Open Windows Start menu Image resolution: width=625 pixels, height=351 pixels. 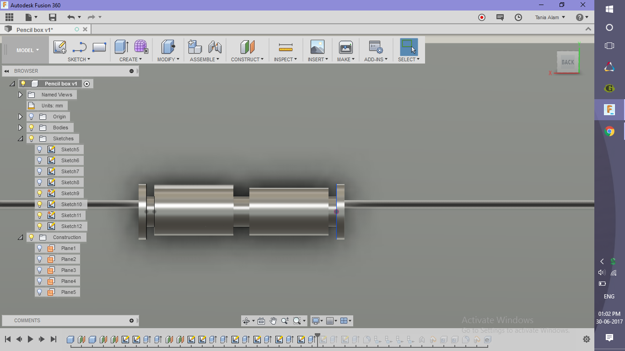(x=609, y=9)
